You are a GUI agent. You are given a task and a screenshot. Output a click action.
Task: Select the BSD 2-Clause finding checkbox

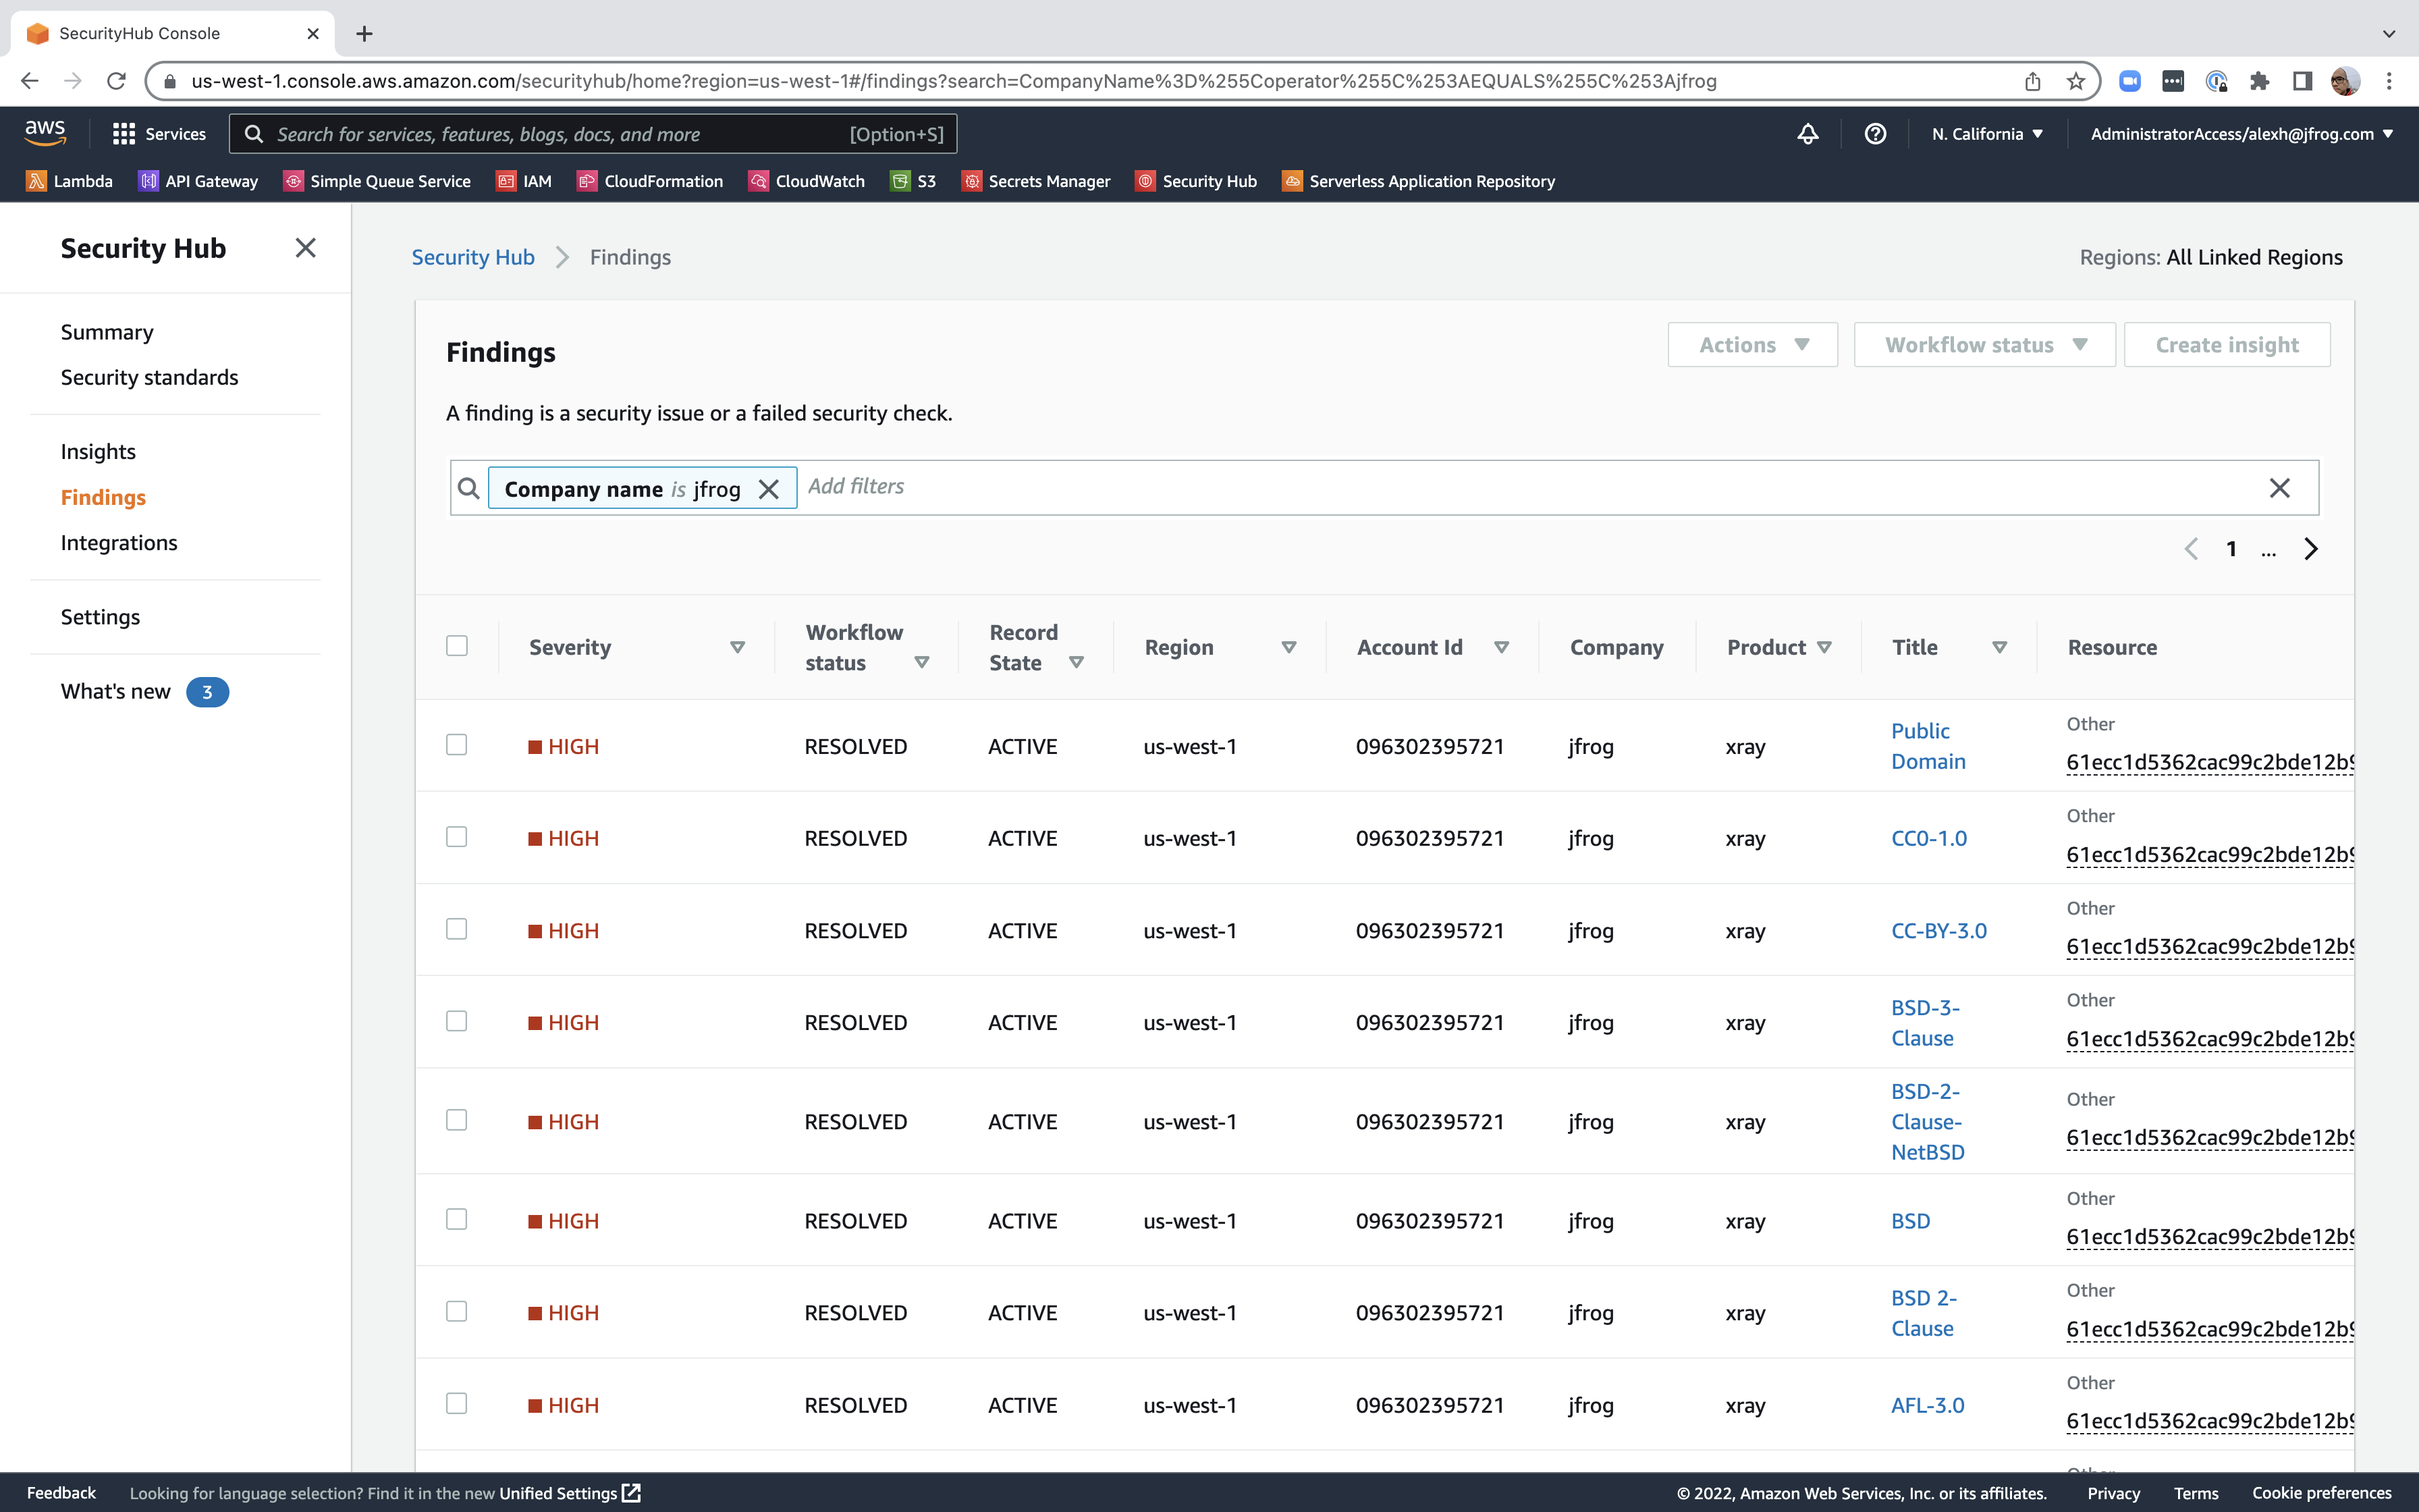(x=457, y=1311)
